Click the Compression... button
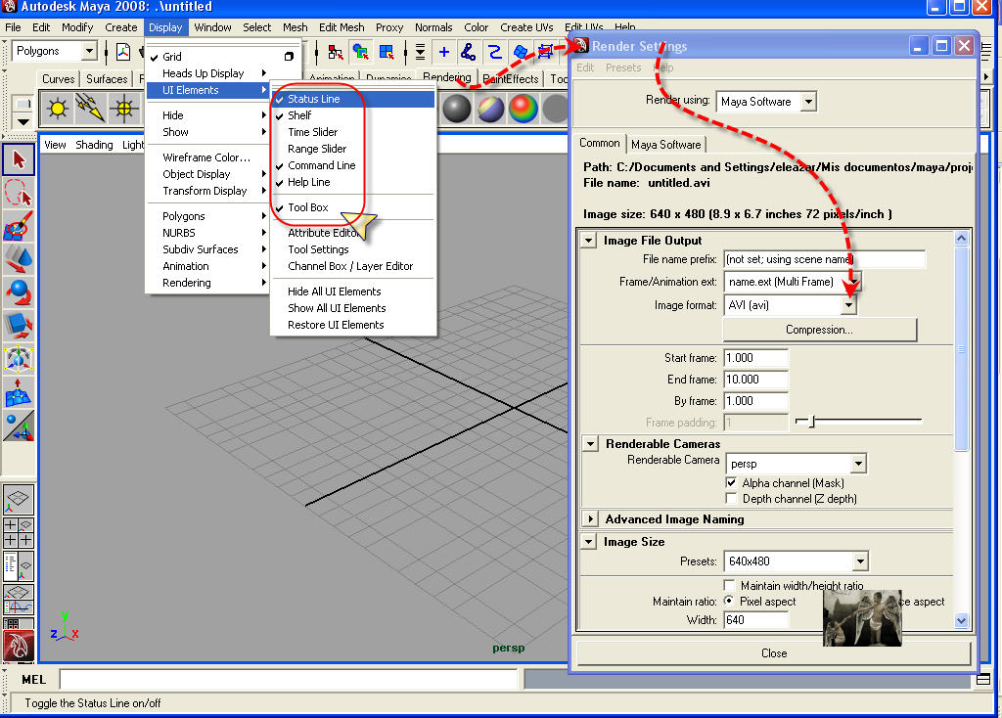The height and width of the screenshot is (718, 1002). click(x=819, y=330)
